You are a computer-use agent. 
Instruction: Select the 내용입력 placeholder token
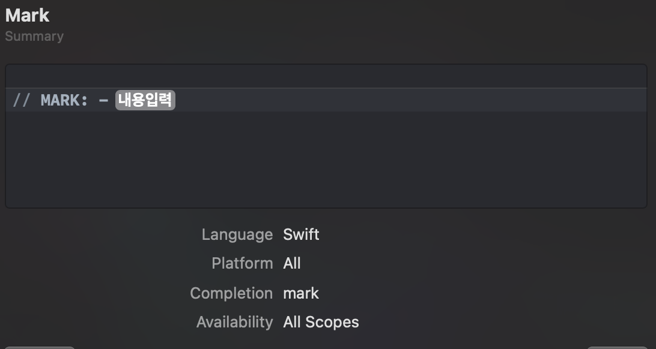145,100
